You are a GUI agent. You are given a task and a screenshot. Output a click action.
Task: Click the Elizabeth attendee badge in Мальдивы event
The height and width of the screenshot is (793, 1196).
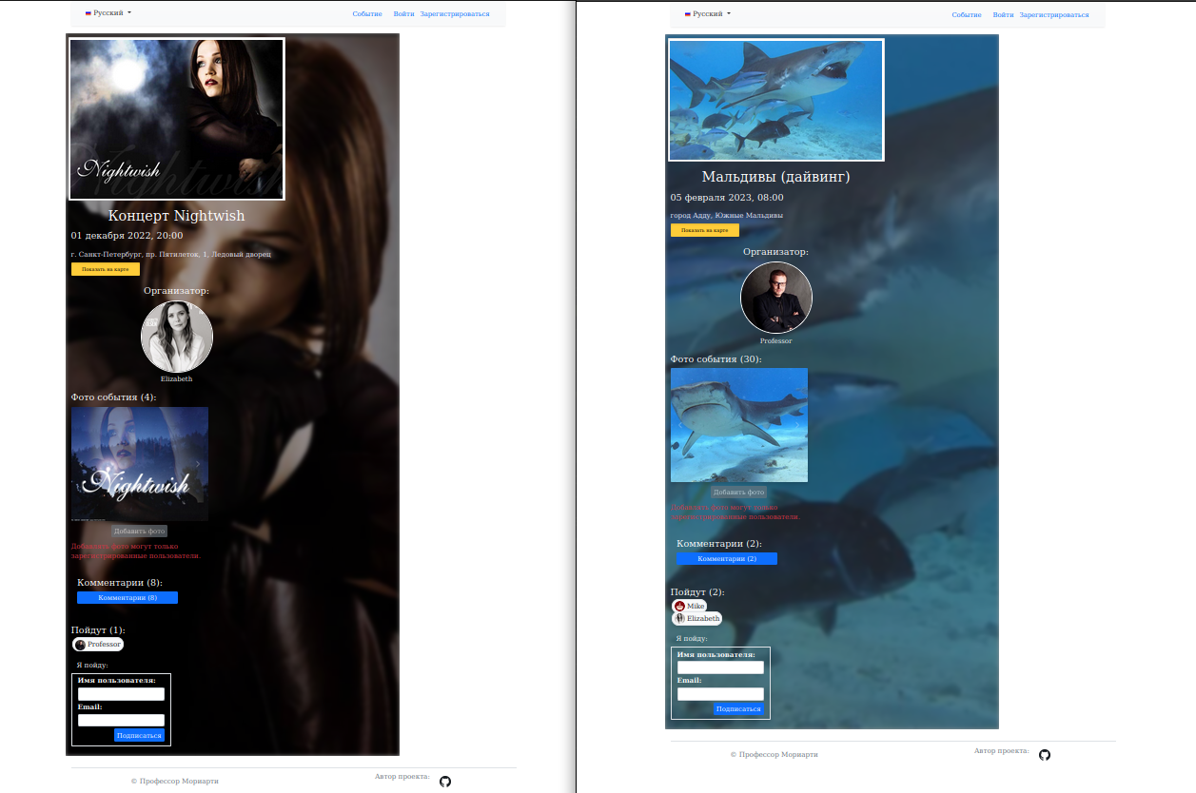point(696,618)
